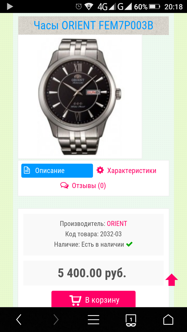This screenshot has width=187, height=332.
Task: Tap the title Часы ORIENT FEM7P003B
Action: (x=94, y=25)
